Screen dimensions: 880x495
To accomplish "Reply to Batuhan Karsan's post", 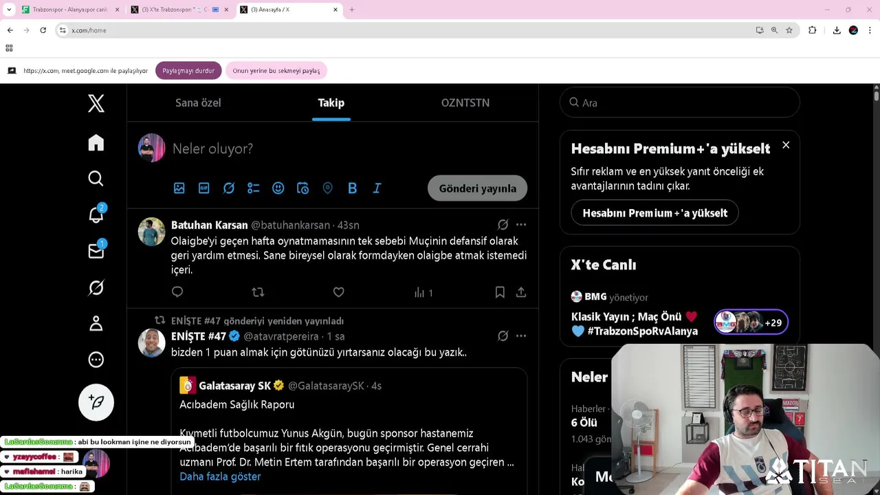I will [x=177, y=292].
